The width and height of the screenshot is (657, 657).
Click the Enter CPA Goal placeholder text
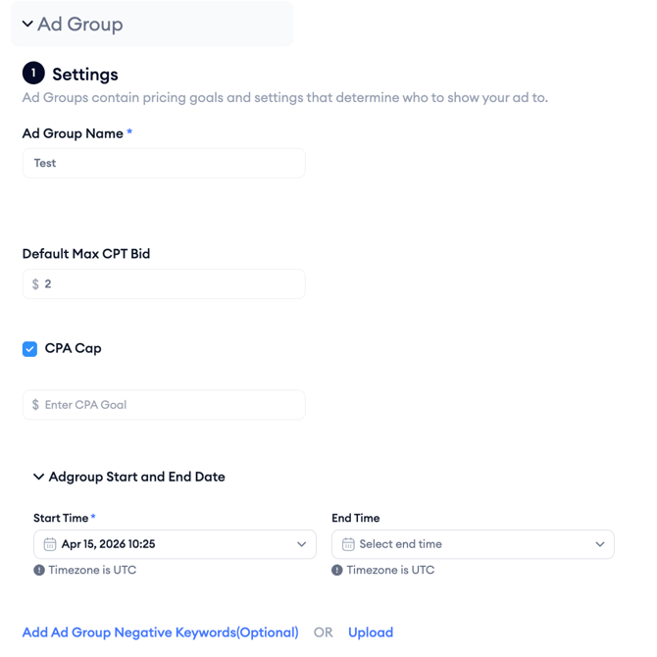click(85, 405)
